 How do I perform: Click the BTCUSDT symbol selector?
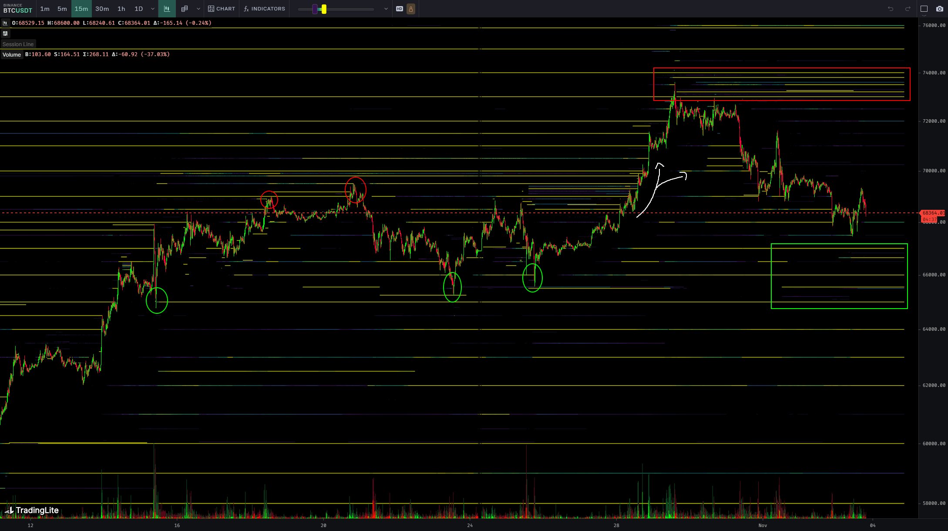pyautogui.click(x=17, y=9)
